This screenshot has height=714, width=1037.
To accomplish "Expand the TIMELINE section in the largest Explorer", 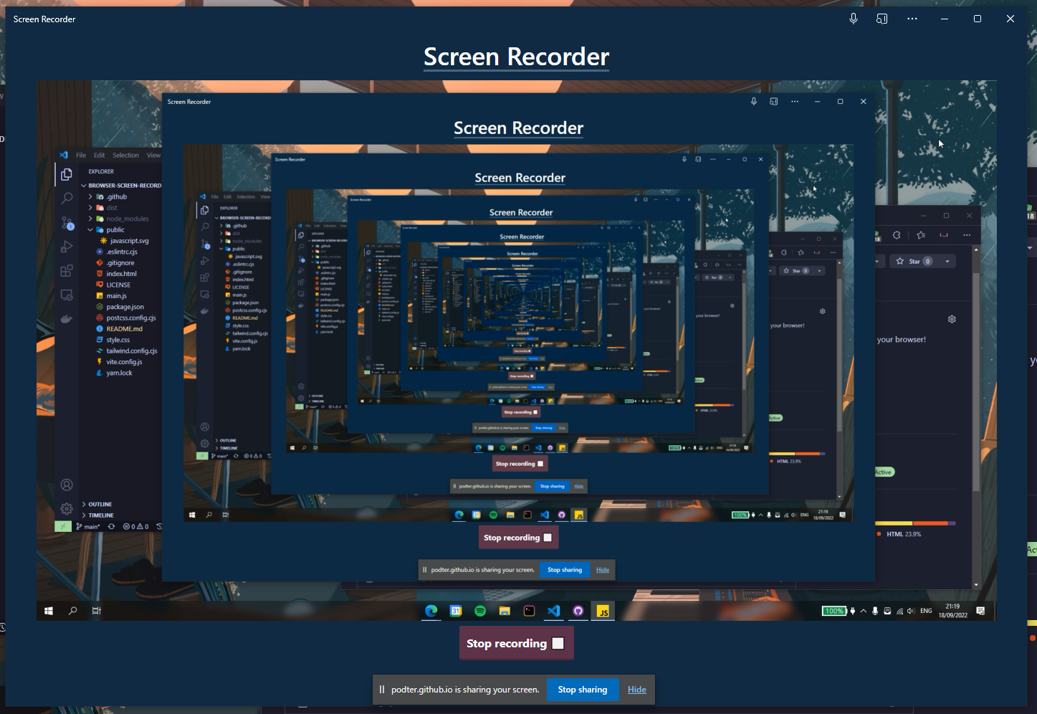I will (x=101, y=515).
